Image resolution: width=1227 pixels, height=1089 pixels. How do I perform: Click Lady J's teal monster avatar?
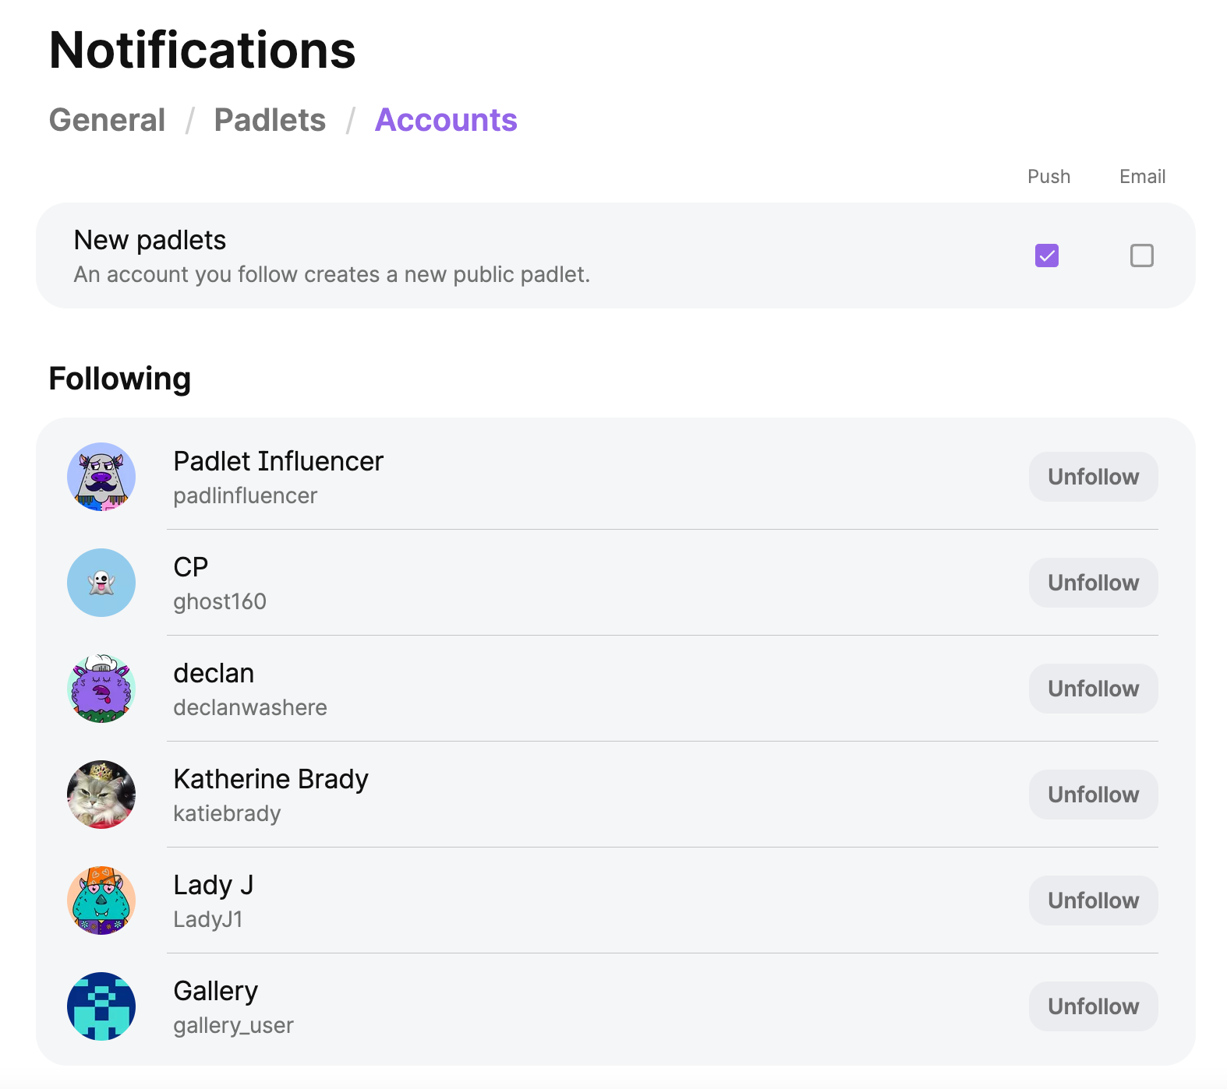(101, 900)
